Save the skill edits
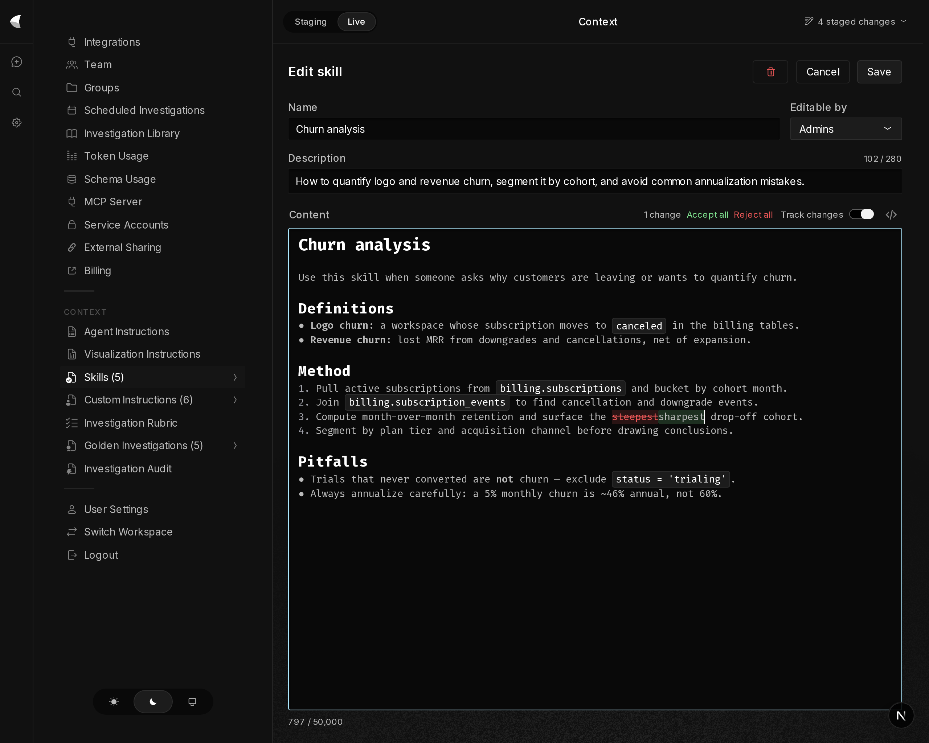 click(x=879, y=72)
